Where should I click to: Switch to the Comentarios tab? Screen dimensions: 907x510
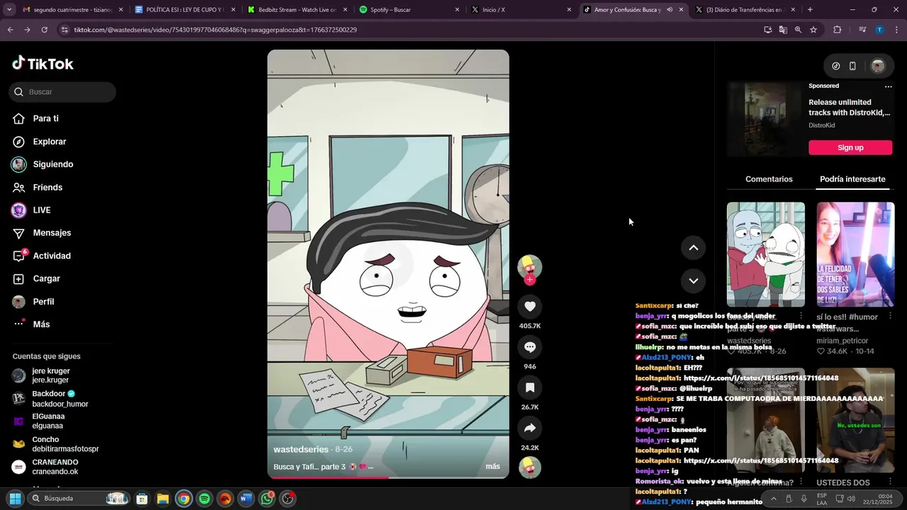pyautogui.click(x=769, y=179)
